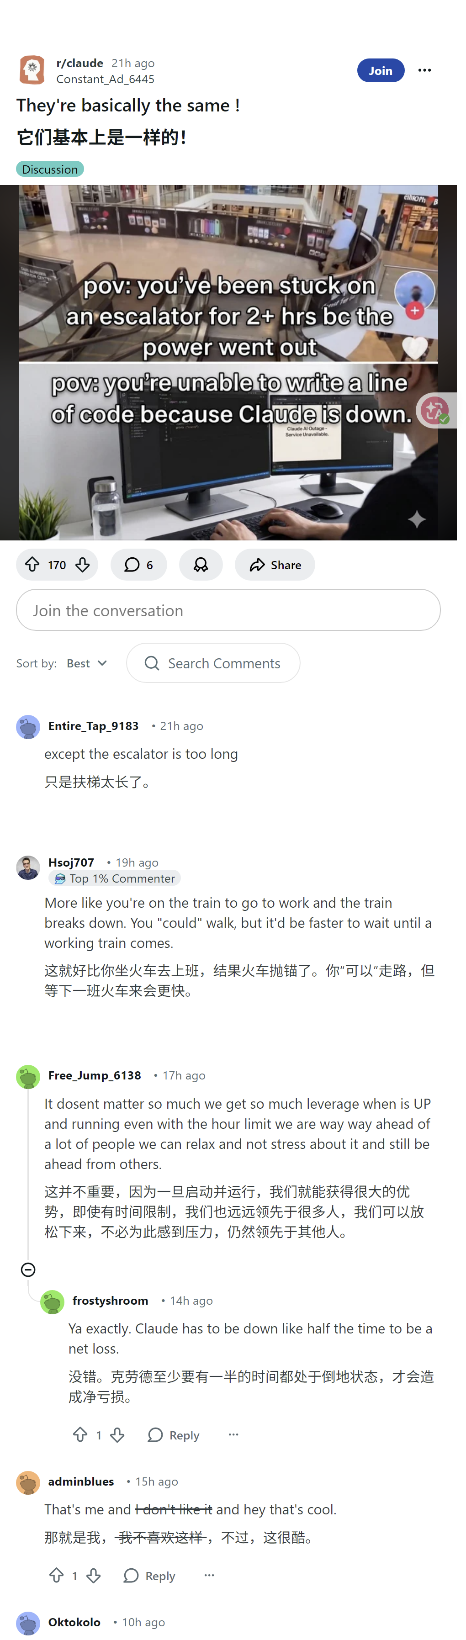Screen dimensions: 466x1640
Task: Open more options on adminblues's comment
Action: (209, 1575)
